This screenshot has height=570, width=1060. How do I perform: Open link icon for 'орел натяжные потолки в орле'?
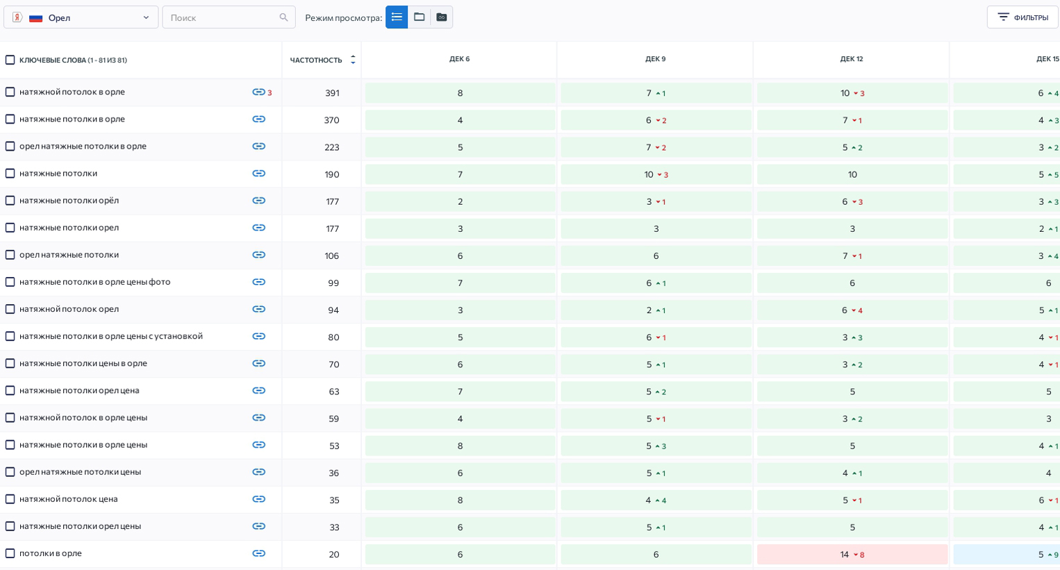click(x=258, y=146)
